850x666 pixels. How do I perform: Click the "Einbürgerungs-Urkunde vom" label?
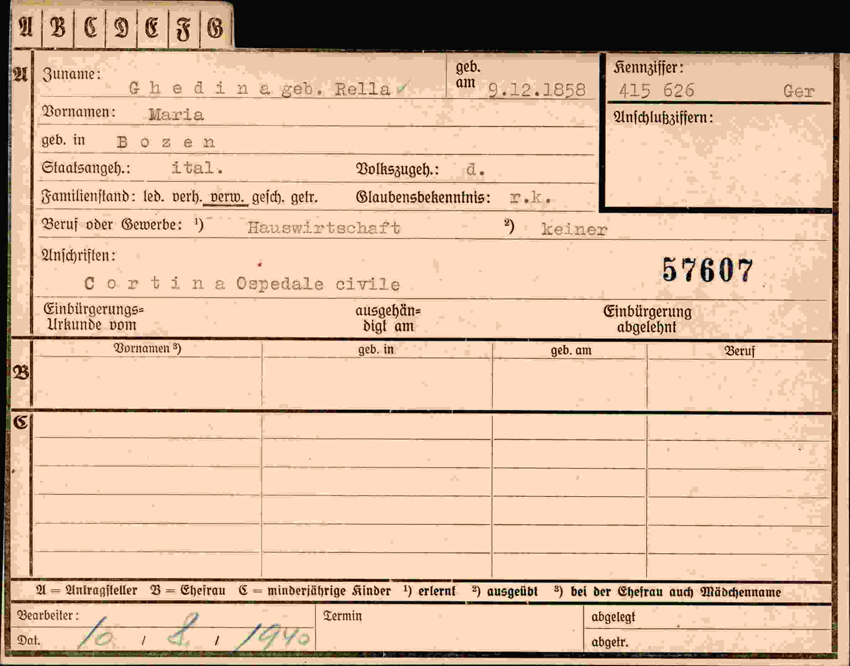click(x=94, y=317)
